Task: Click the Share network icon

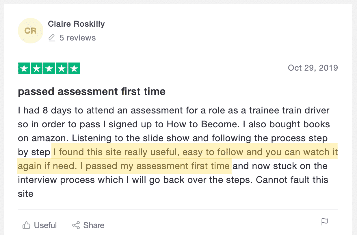Action: (76, 225)
